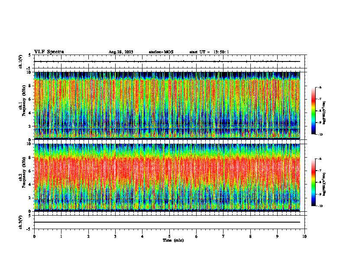Click the ch.2 colorbar PSD units label

(324, 184)
